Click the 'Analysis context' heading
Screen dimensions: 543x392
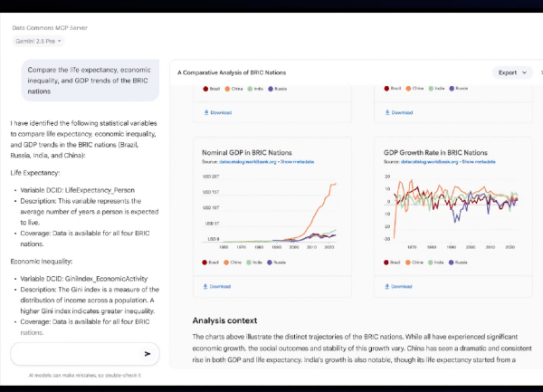tap(224, 320)
